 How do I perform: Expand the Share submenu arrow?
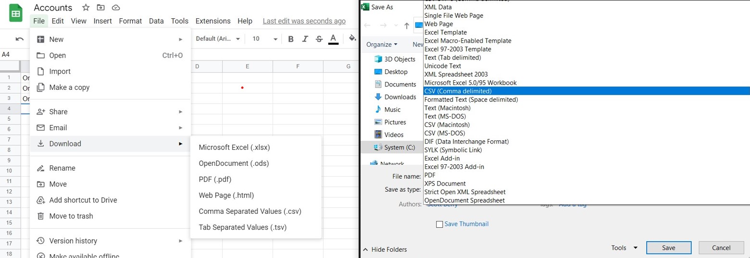[x=181, y=111]
